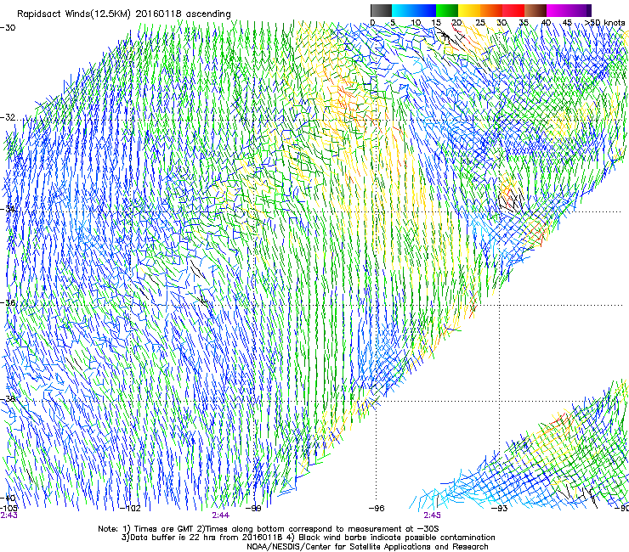
Task: Click the "10" legend scale label
Action: pyautogui.click(x=416, y=23)
